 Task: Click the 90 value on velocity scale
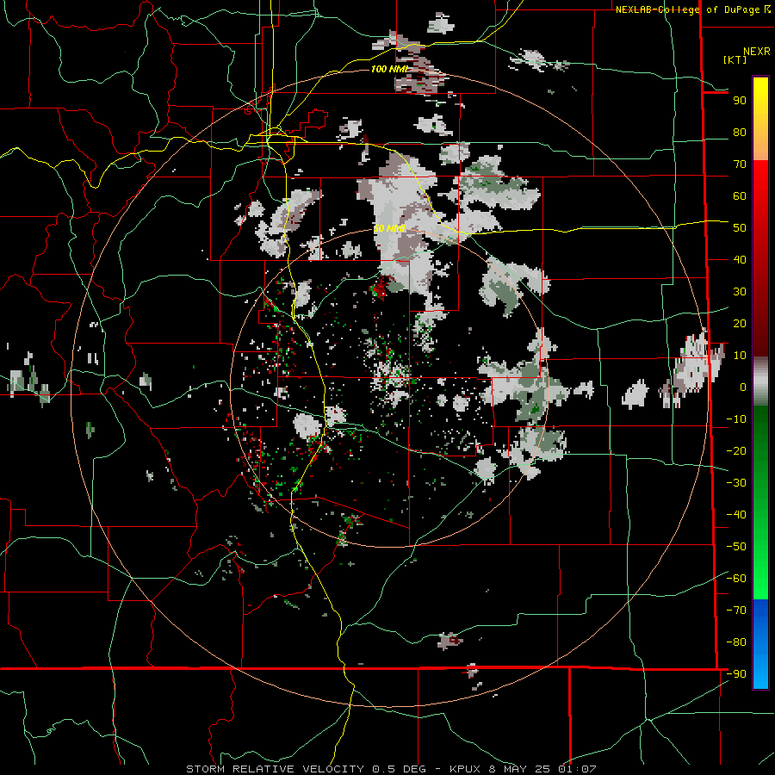pos(740,101)
